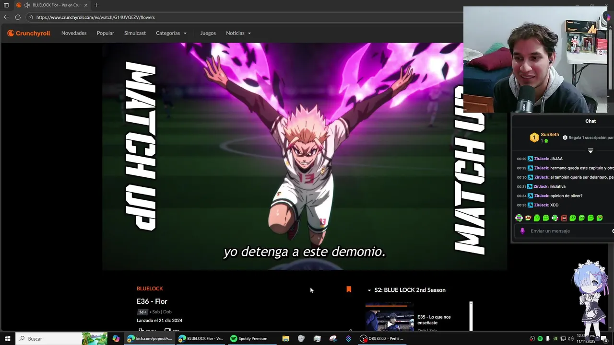Screen dimensions: 614x345
Task: Click the microphone tray icon
Action: pyautogui.click(x=548, y=339)
